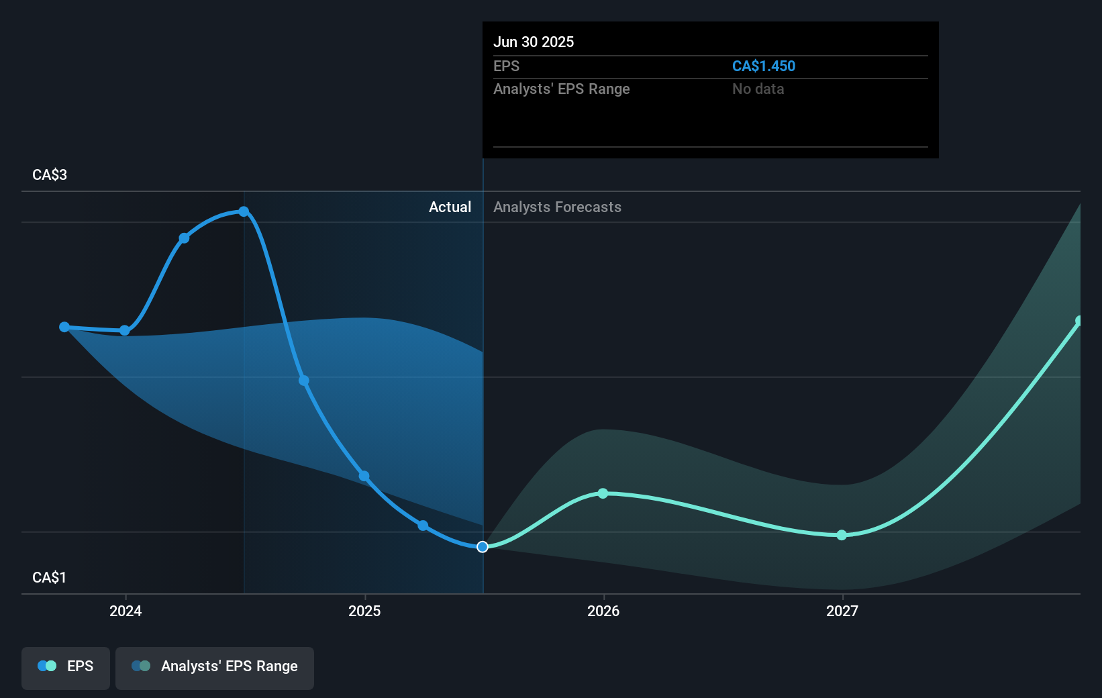Click the CA$1.450 EPS value link

click(764, 66)
